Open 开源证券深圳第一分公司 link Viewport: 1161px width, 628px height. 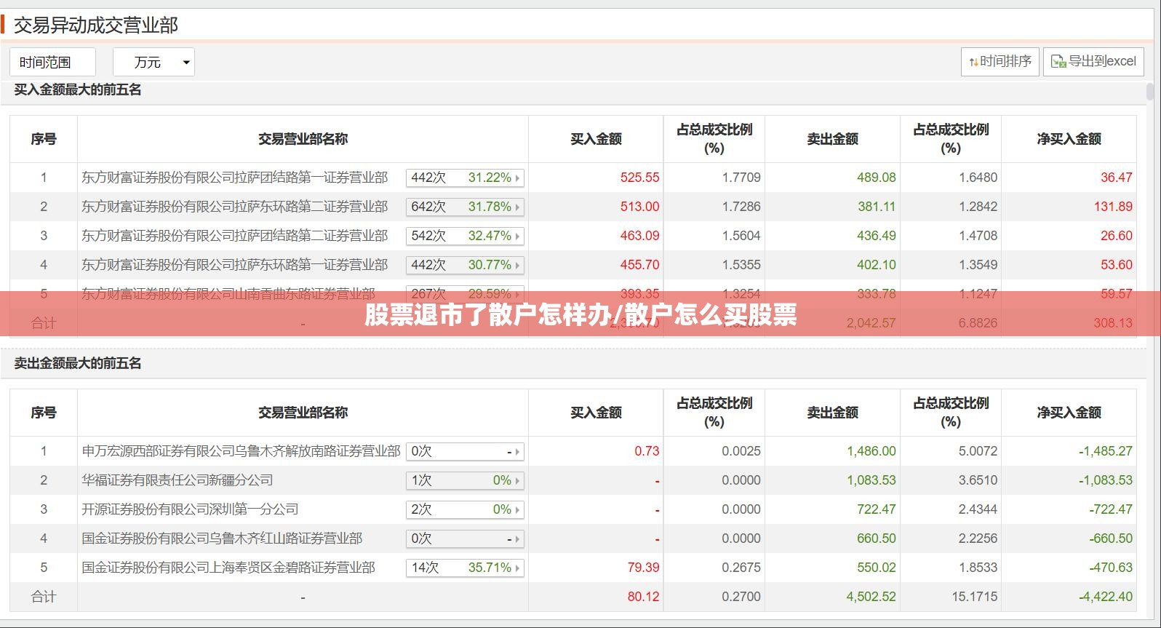pos(190,509)
